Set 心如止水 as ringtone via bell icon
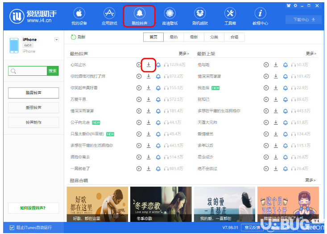The height and width of the screenshot is (234, 327). [158, 65]
